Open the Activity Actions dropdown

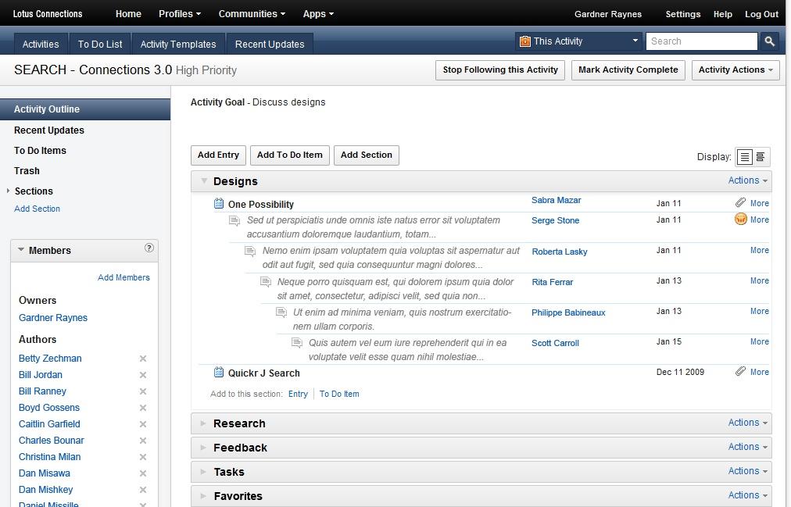point(736,70)
